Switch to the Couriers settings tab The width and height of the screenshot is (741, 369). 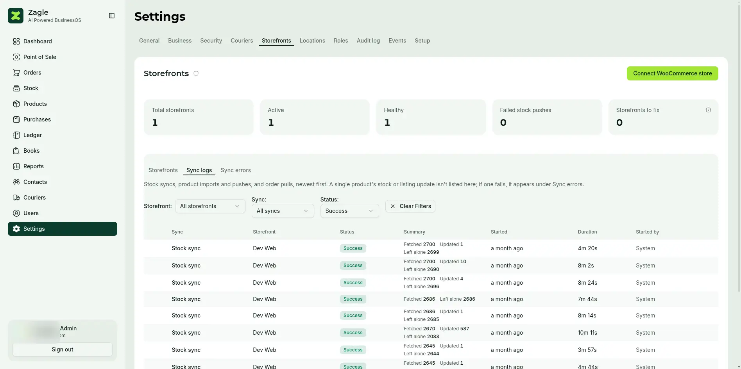(x=242, y=41)
